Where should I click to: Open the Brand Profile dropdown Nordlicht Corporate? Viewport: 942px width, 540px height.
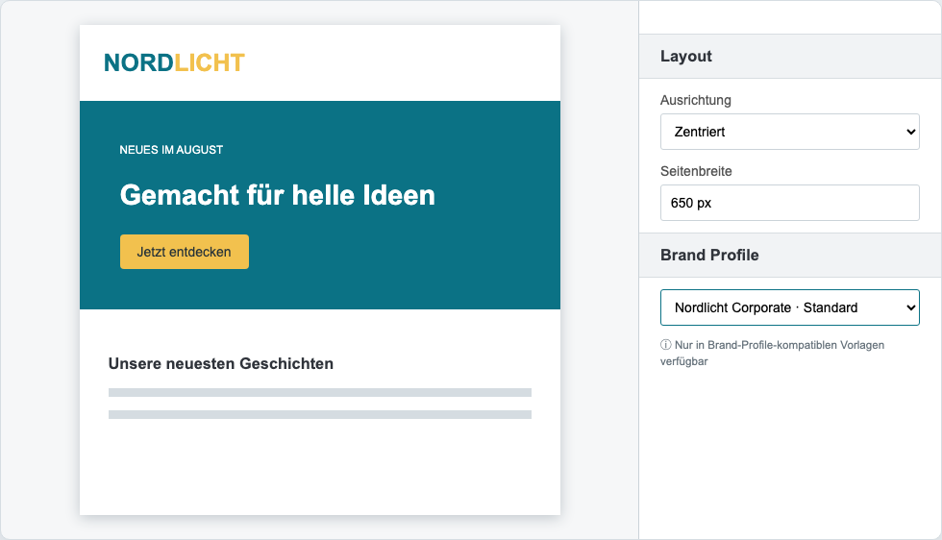(789, 307)
